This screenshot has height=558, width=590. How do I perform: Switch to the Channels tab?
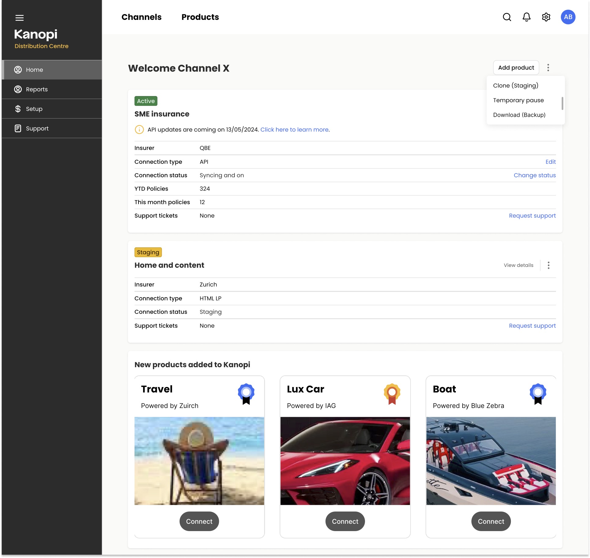point(141,17)
